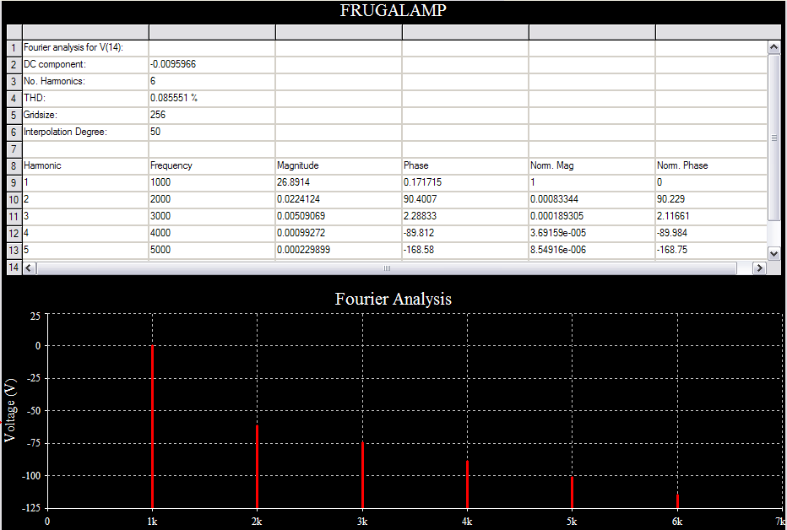
Task: Click the red spectrum bar at 4k
Action: coord(467,484)
